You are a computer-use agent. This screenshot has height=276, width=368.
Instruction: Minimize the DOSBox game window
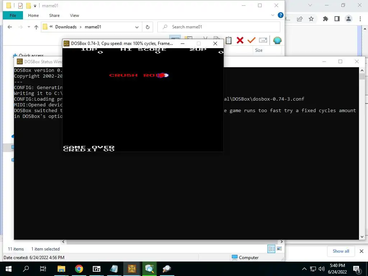182,43
